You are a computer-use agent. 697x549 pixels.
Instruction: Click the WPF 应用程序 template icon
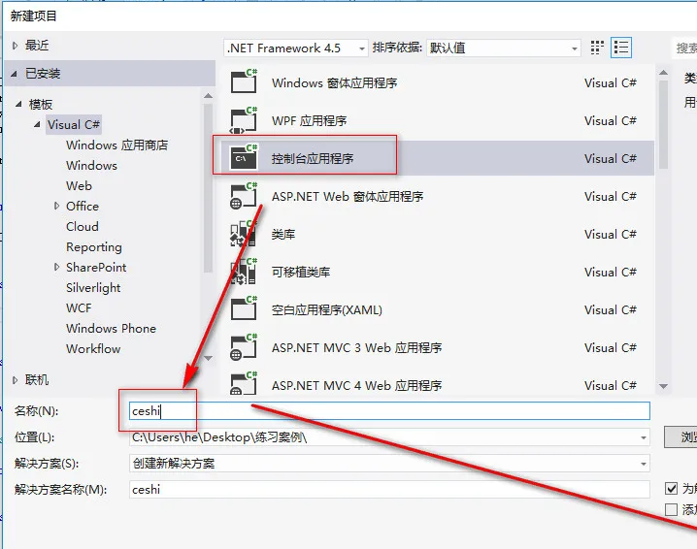click(243, 120)
